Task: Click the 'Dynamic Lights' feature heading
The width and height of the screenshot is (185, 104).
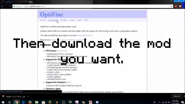Action: [x=53, y=89]
